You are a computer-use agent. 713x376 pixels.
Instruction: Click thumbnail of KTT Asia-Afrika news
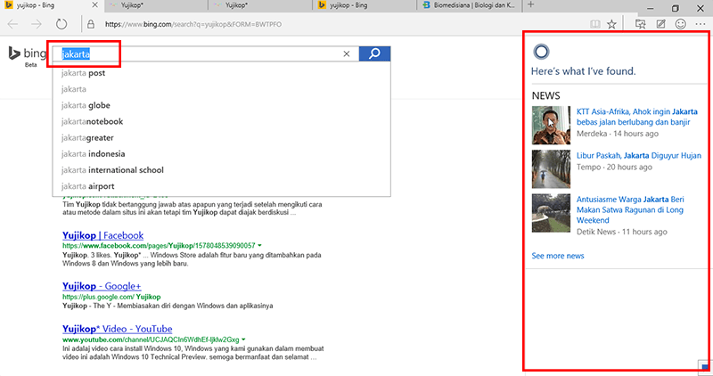click(x=551, y=125)
